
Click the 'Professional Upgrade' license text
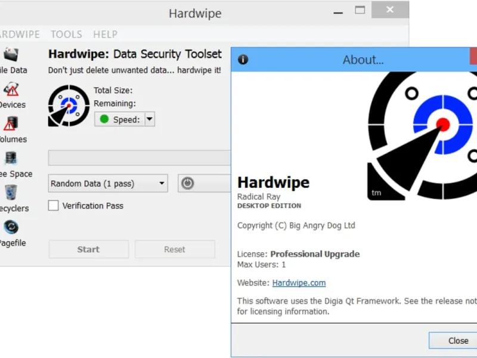[x=315, y=254]
